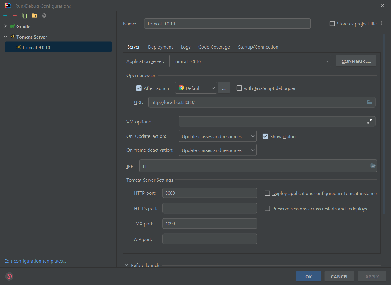Confirm with the OK button
The height and width of the screenshot is (285, 391).
click(309, 276)
